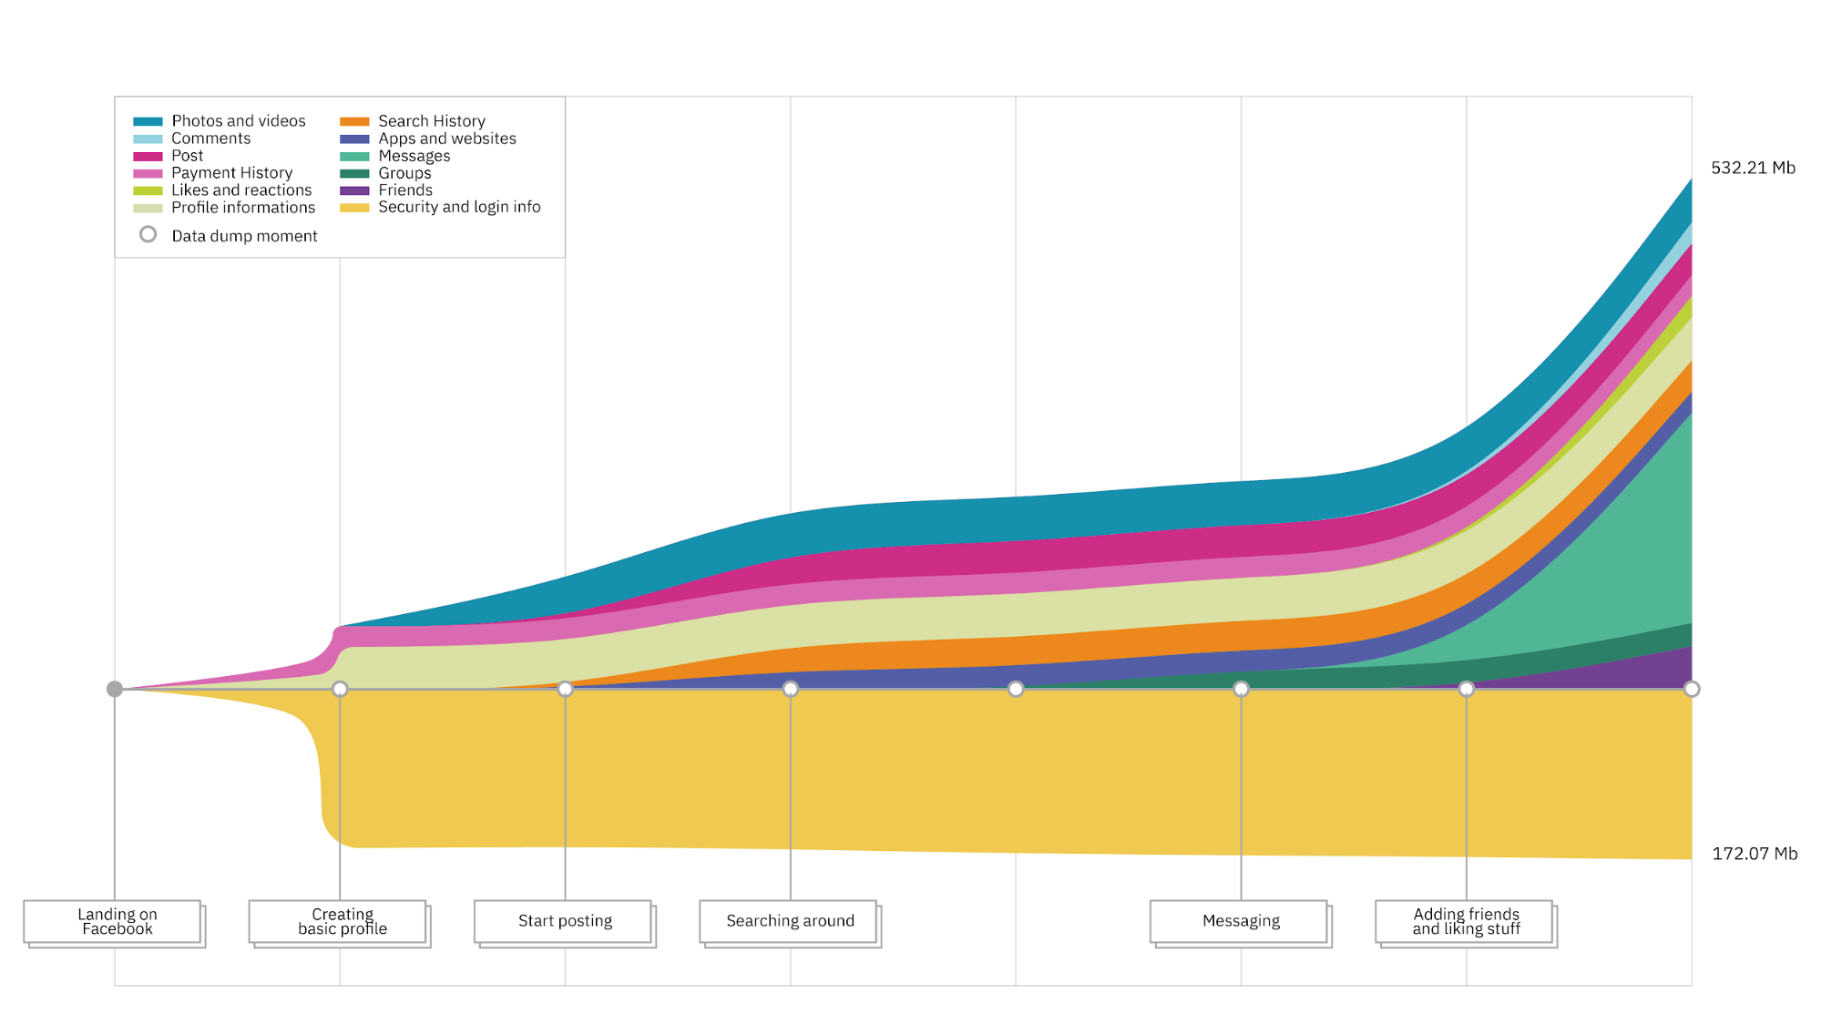Select the 'Data dump moment' legend label
This screenshot has width=1821, height=1025.
[x=244, y=236]
